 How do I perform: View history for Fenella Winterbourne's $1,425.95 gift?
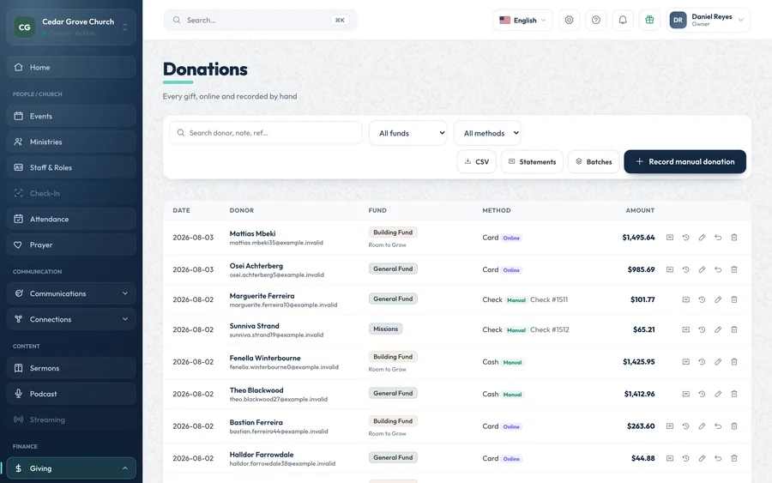tap(702, 361)
